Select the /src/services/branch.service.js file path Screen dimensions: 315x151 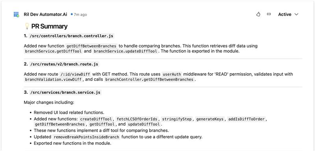click(x=65, y=93)
